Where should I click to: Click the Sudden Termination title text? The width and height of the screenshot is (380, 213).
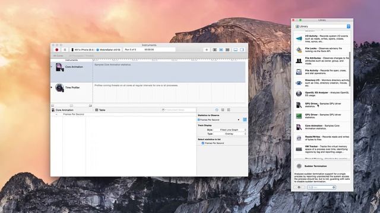tap(315, 166)
